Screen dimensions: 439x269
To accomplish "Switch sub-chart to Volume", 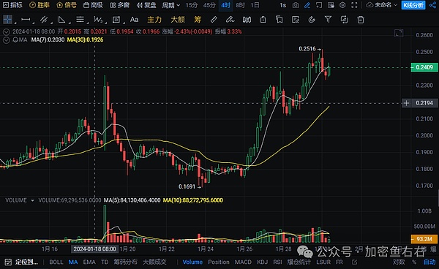I will [192, 262].
